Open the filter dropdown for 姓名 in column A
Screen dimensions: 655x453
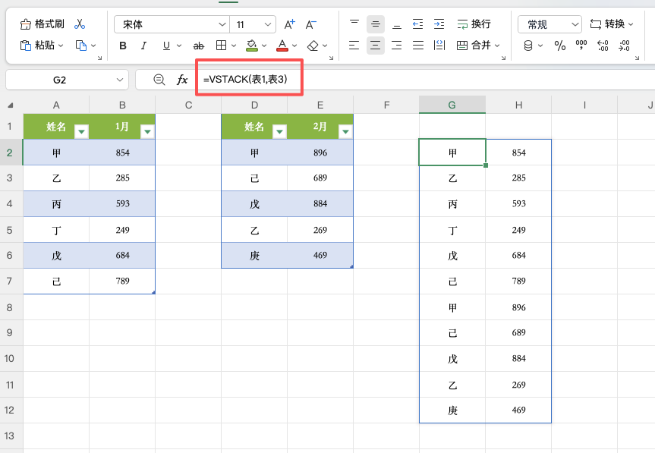[x=81, y=132]
